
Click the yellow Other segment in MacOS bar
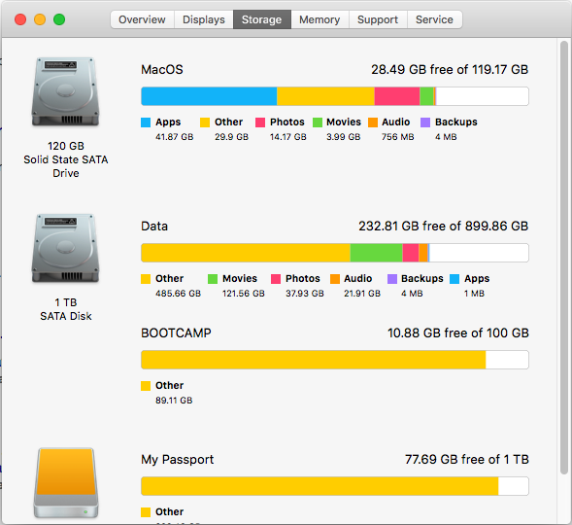325,96
